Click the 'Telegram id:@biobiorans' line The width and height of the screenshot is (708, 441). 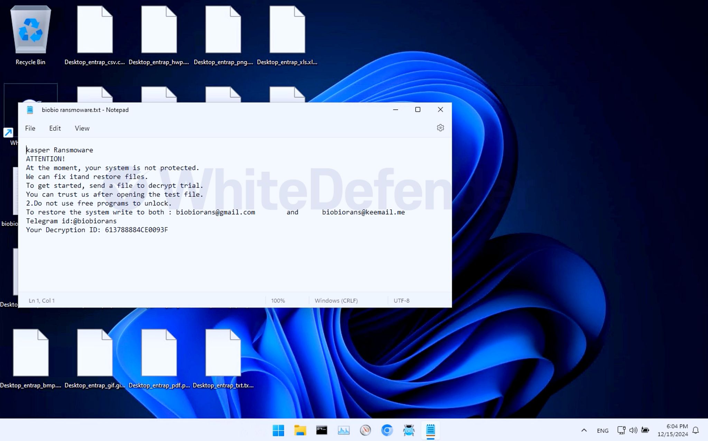point(71,221)
